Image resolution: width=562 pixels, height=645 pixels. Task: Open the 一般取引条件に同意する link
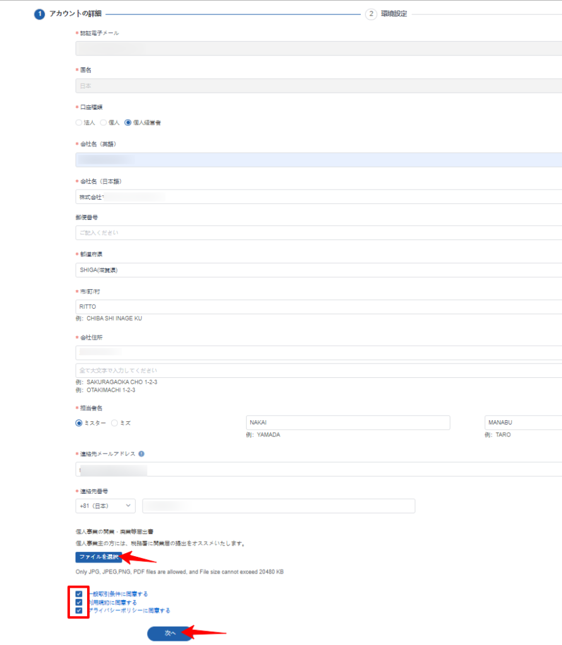118,594
